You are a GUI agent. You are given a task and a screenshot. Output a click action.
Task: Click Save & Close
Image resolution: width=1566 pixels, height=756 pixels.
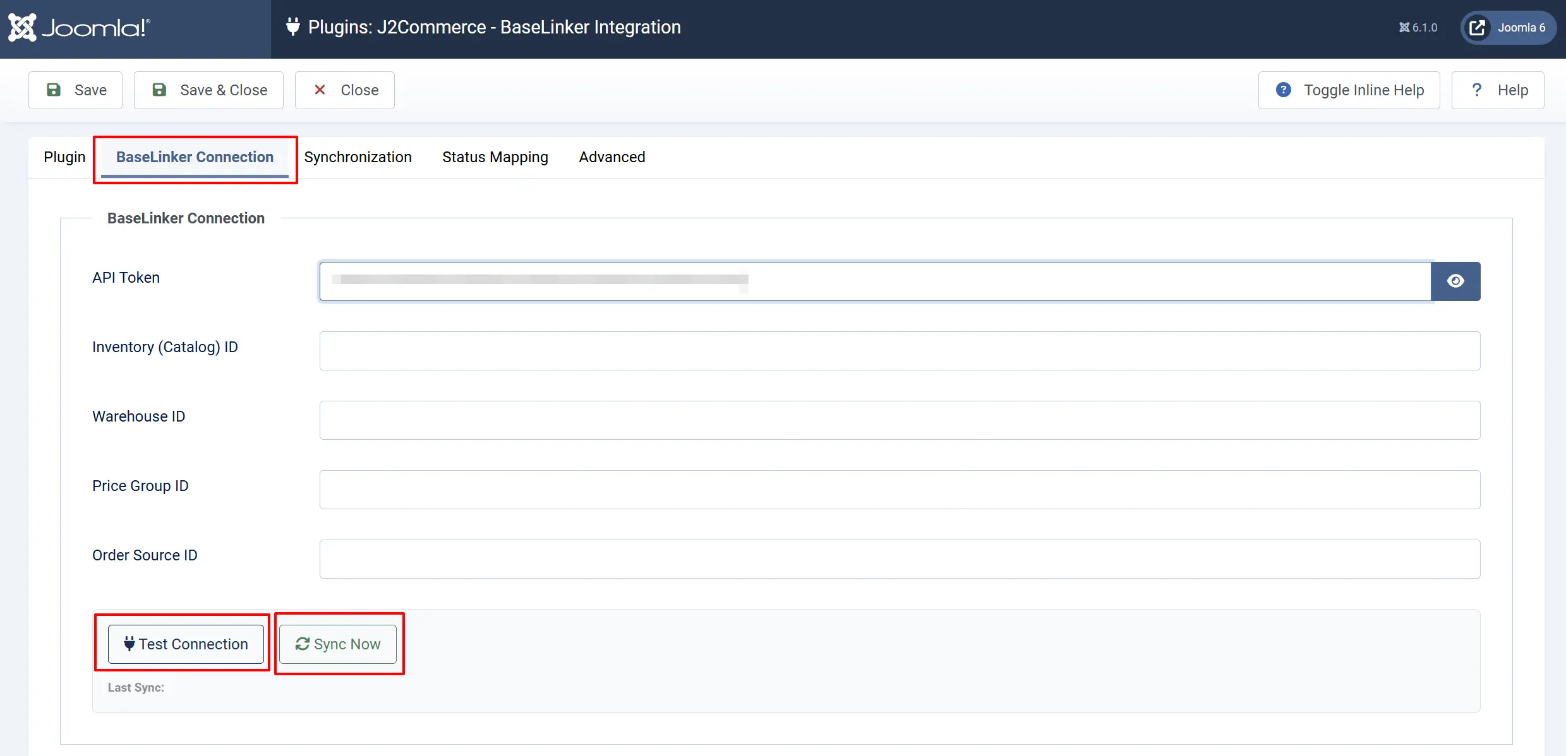coord(208,90)
